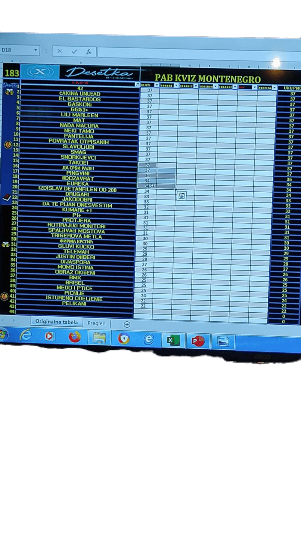The height and width of the screenshot is (535, 301).
Task: Expand the Name Box dropdown arrow
Action: [x=36, y=50]
